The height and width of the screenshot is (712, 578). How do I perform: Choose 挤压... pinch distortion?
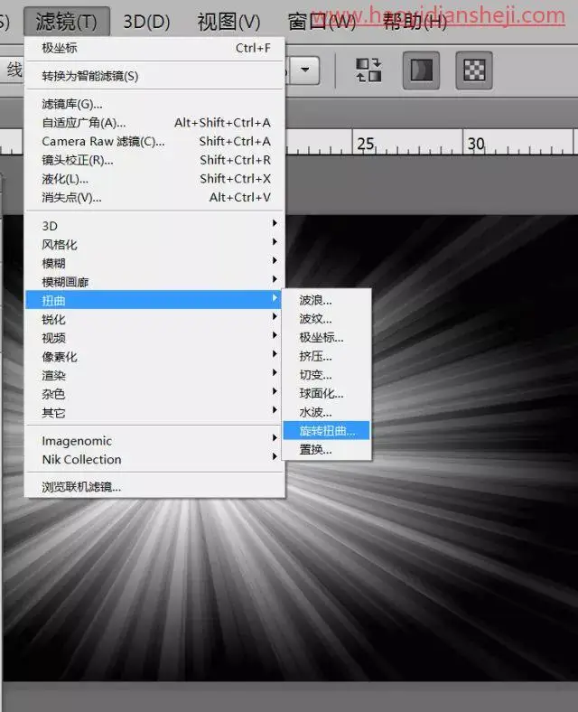[326, 356]
